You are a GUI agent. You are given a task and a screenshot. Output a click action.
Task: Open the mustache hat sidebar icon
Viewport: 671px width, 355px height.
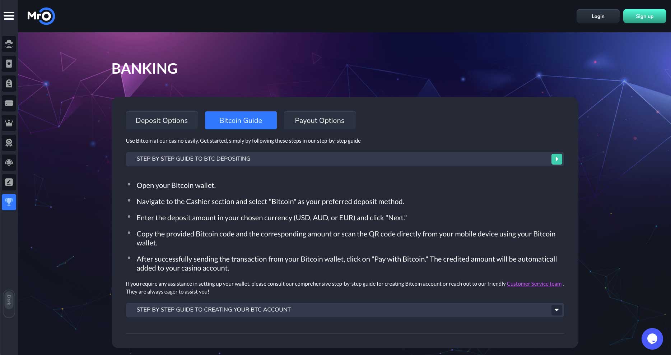[9, 44]
